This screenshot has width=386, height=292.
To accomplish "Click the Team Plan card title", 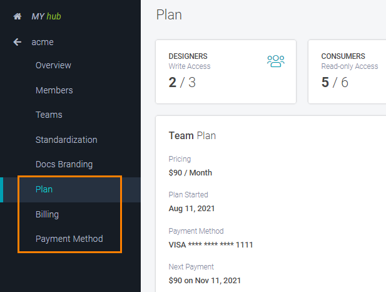I will (x=192, y=135).
